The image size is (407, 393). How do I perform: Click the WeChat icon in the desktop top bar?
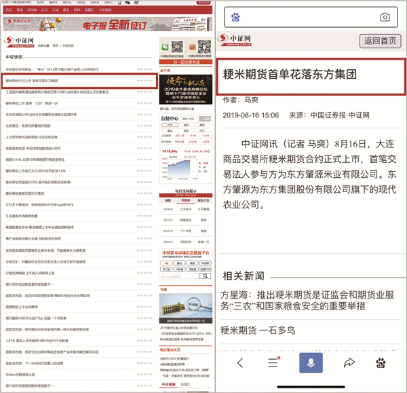click(128, 3)
